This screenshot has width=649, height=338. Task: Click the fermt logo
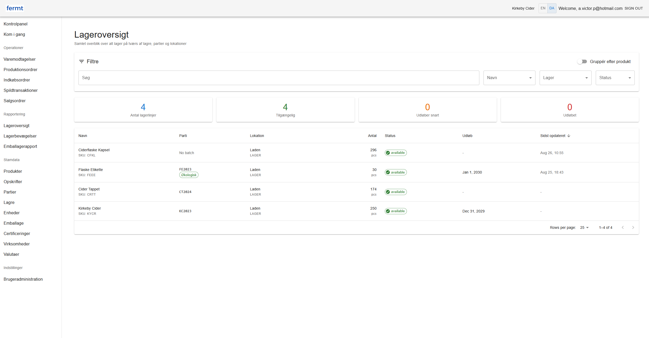[15, 8]
